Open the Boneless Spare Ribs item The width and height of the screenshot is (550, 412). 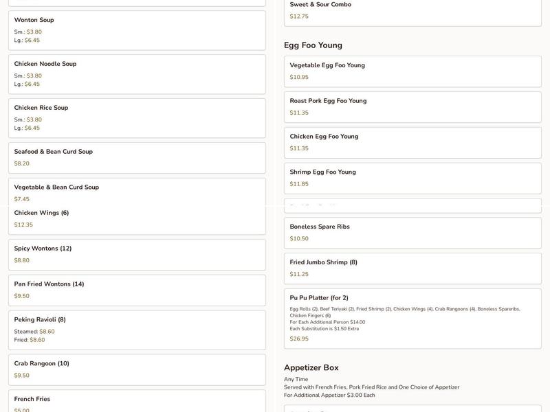412,233
